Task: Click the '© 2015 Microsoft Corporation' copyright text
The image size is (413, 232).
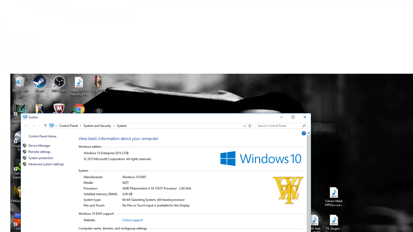Action: coord(117,159)
